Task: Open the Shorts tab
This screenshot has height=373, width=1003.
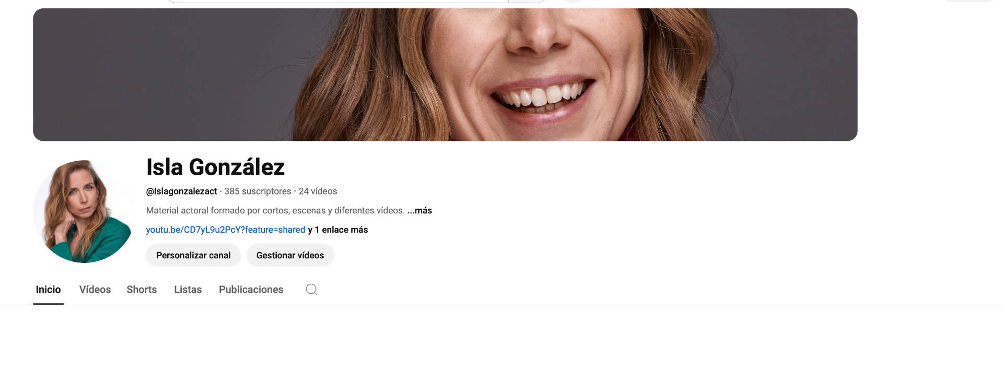Action: click(x=142, y=290)
